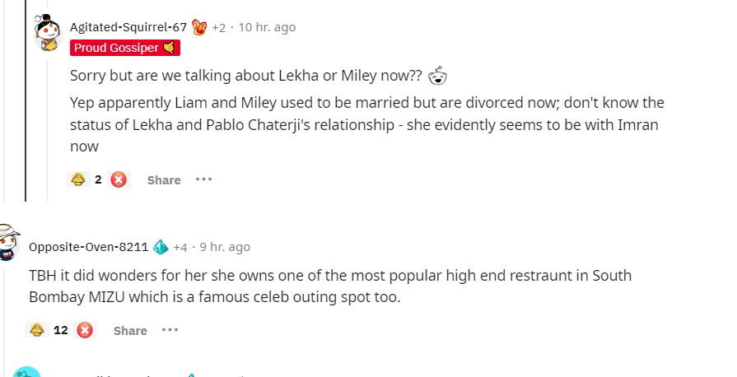Visit the Opposite-Oven-8211 username link
The width and height of the screenshot is (737, 377).
click(88, 247)
